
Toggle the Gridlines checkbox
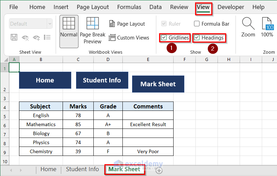(164, 37)
